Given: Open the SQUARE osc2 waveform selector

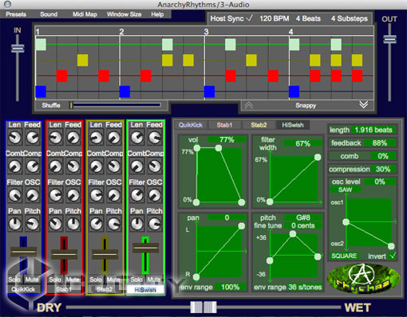Looking at the screenshot, I should point(344,256).
